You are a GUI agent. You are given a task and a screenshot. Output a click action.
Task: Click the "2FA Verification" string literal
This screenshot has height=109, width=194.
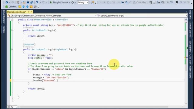point(56,78)
